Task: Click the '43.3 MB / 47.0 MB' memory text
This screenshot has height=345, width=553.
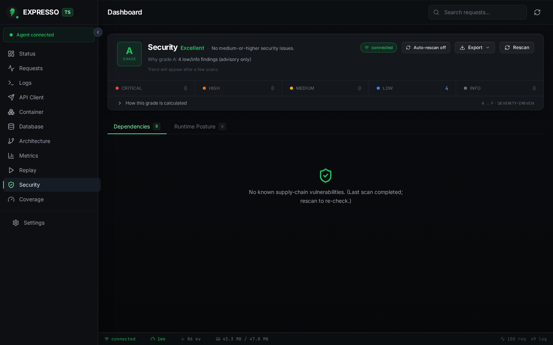Action: [x=245, y=339]
